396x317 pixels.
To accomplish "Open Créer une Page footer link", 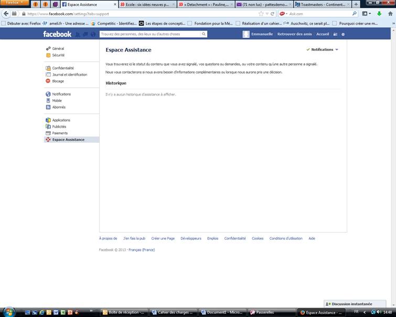I will tap(163, 238).
